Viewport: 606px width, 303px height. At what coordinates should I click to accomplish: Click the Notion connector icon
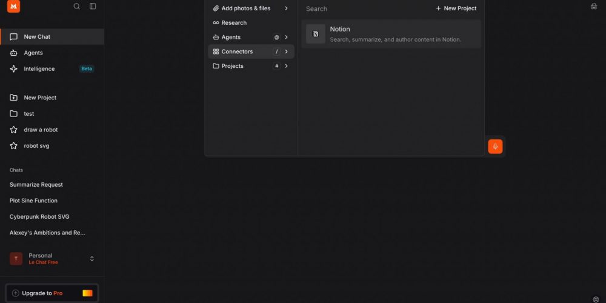coord(315,34)
